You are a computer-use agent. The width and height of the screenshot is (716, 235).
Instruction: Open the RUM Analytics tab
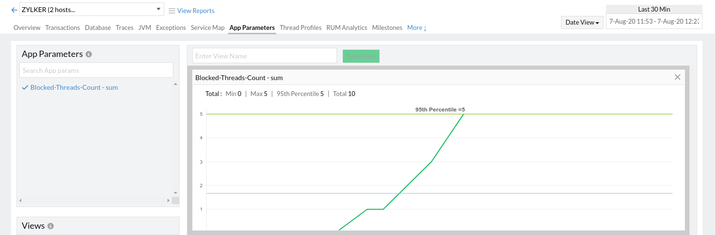pyautogui.click(x=347, y=28)
